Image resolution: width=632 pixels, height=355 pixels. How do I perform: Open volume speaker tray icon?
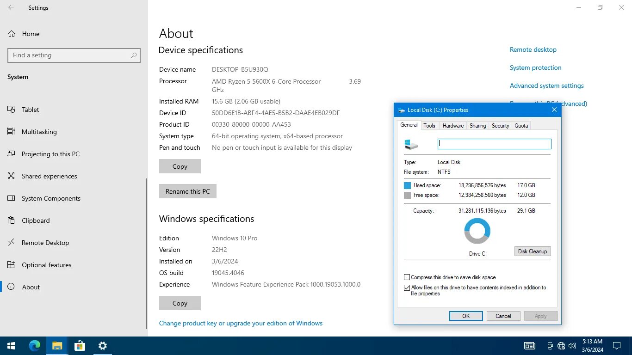pos(572,346)
